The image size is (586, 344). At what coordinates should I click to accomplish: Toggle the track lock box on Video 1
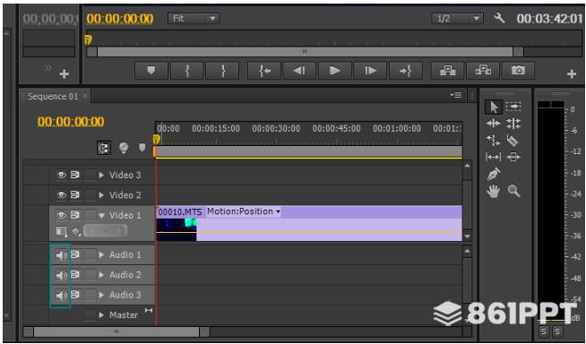tap(90, 215)
